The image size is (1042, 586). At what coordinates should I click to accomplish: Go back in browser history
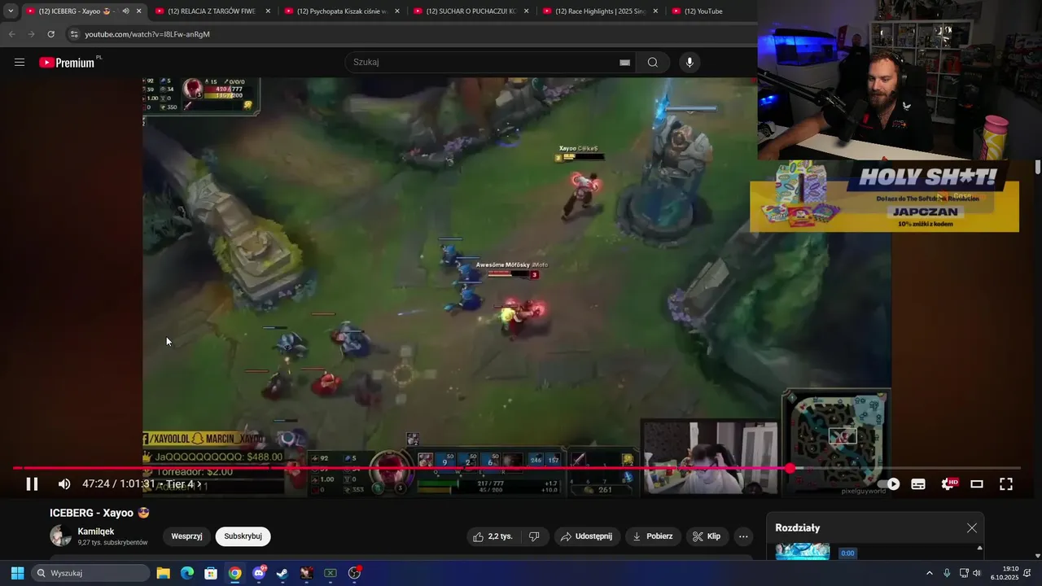click(11, 34)
